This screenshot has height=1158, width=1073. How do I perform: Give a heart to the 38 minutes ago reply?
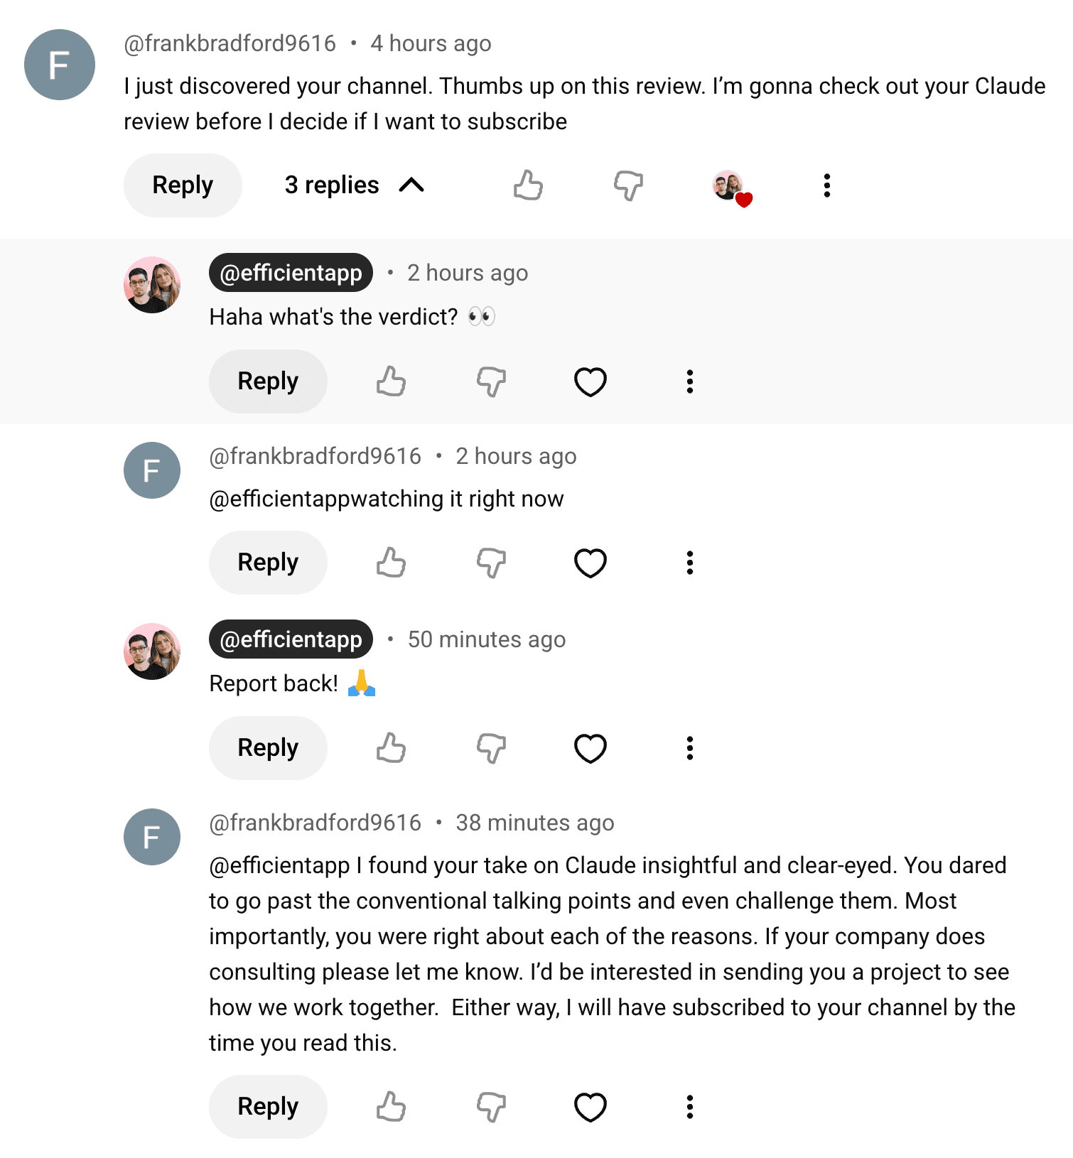tap(590, 1107)
